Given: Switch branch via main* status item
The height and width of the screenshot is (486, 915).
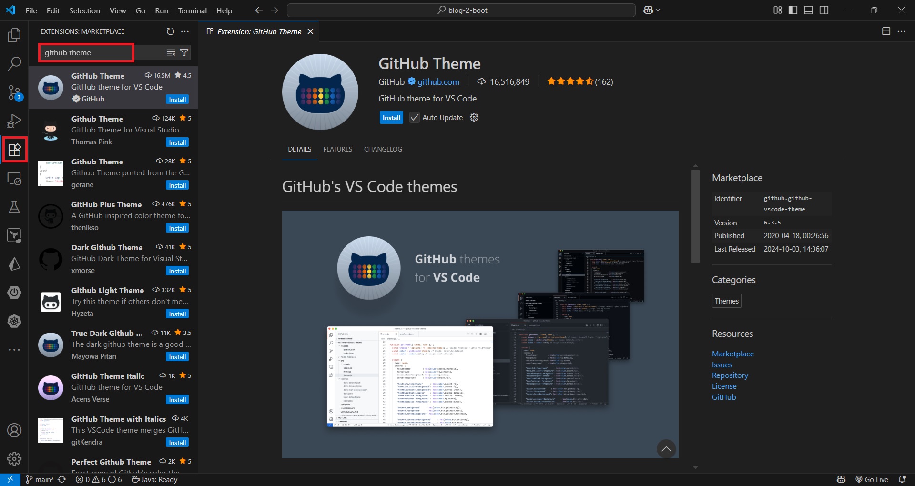Looking at the screenshot, I should click(x=39, y=479).
